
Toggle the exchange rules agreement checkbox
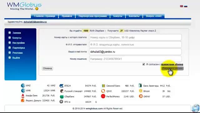(144, 64)
